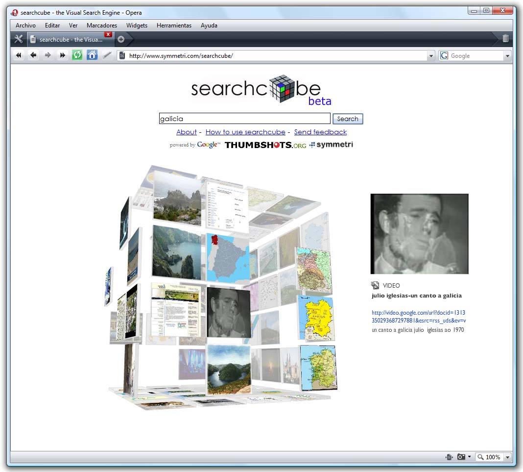Open the About link
Image resolution: width=523 pixels, height=472 pixels.
(x=187, y=132)
